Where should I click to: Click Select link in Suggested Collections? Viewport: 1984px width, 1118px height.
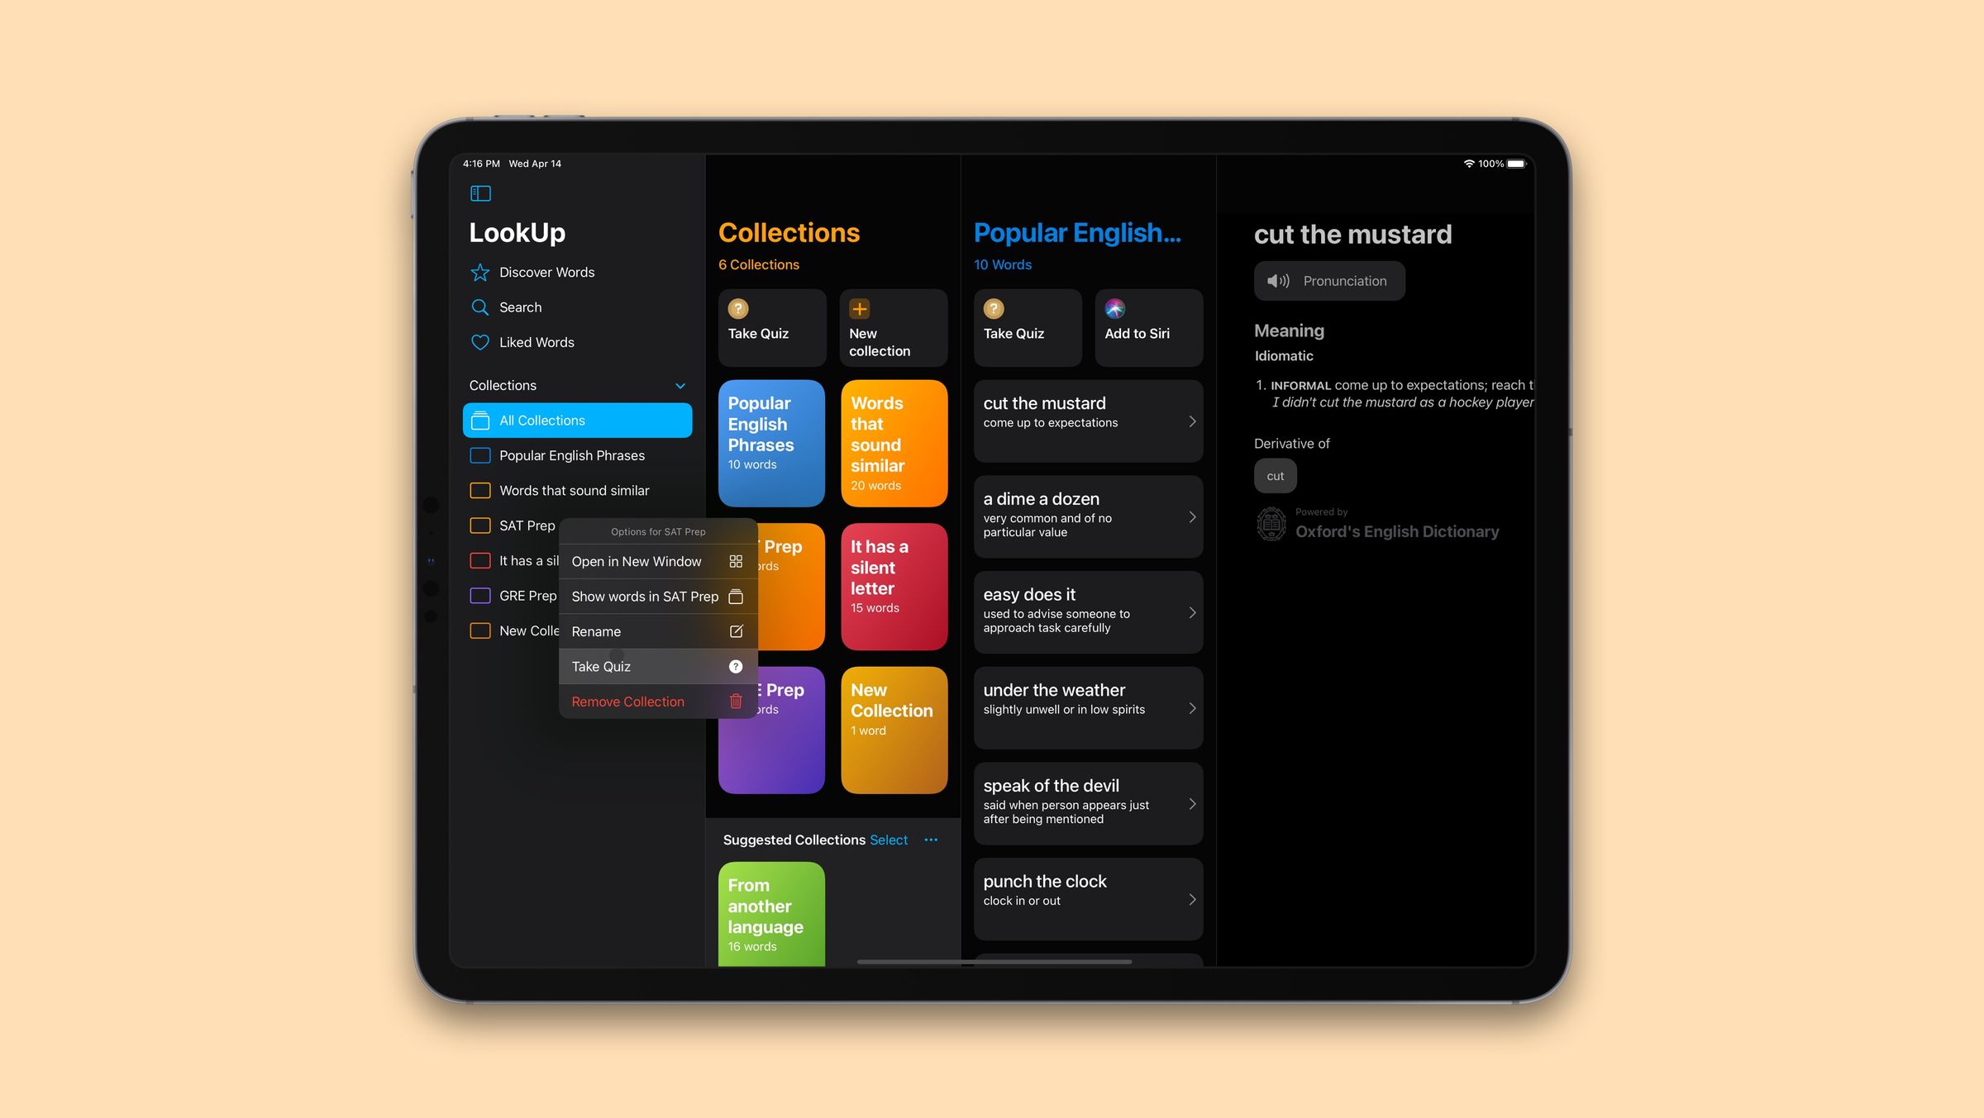(x=889, y=839)
